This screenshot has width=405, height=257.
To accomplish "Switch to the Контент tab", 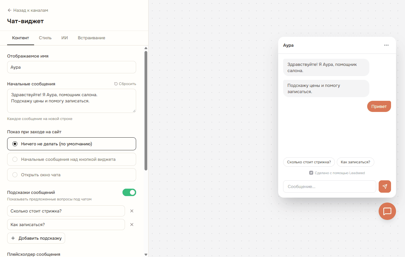I will (x=20, y=38).
